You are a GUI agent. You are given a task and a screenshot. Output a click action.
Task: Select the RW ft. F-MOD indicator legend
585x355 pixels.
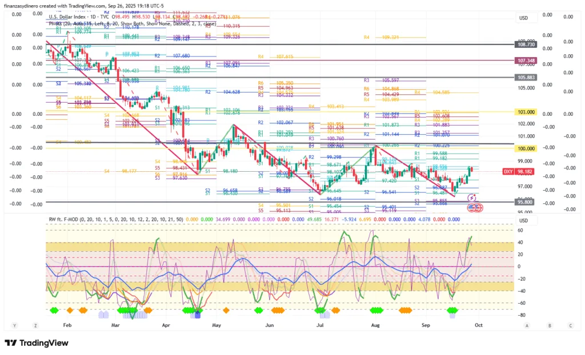click(x=65, y=219)
